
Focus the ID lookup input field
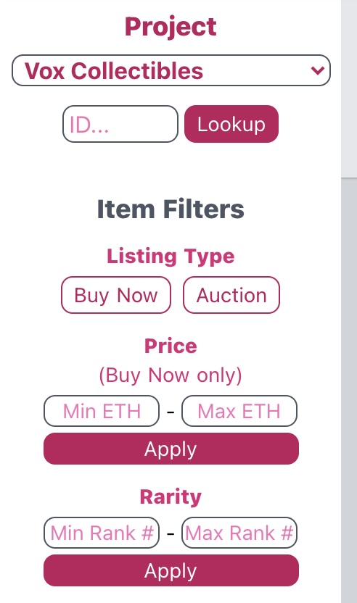tap(120, 124)
